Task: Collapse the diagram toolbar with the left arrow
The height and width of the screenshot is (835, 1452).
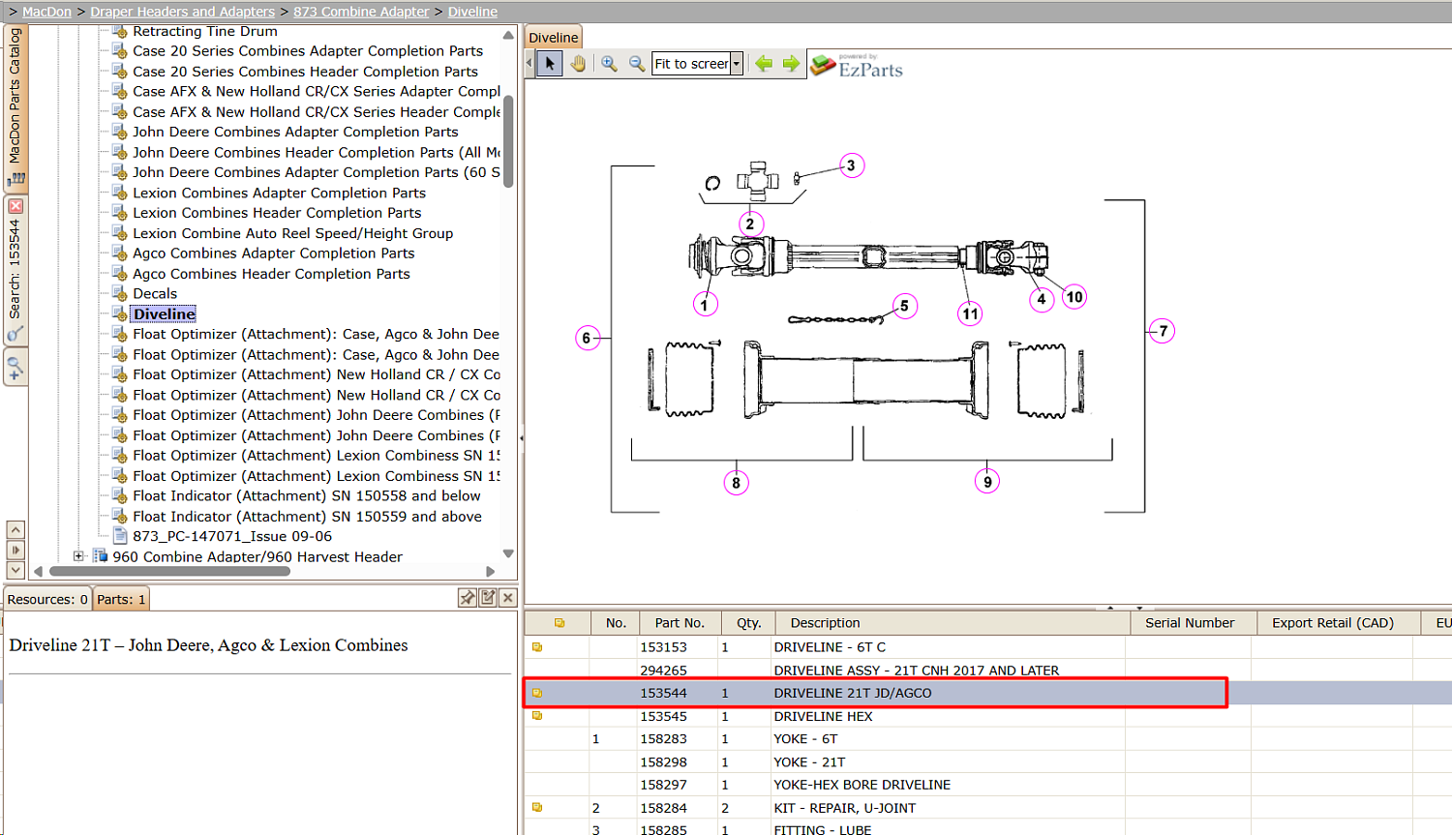Action: click(x=529, y=64)
